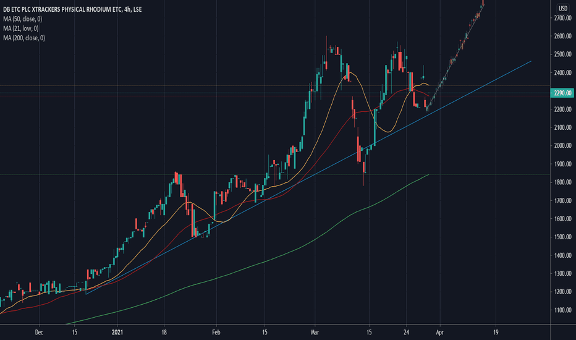
Task: Click the 2500.00 price axis label
Action: coord(563,54)
